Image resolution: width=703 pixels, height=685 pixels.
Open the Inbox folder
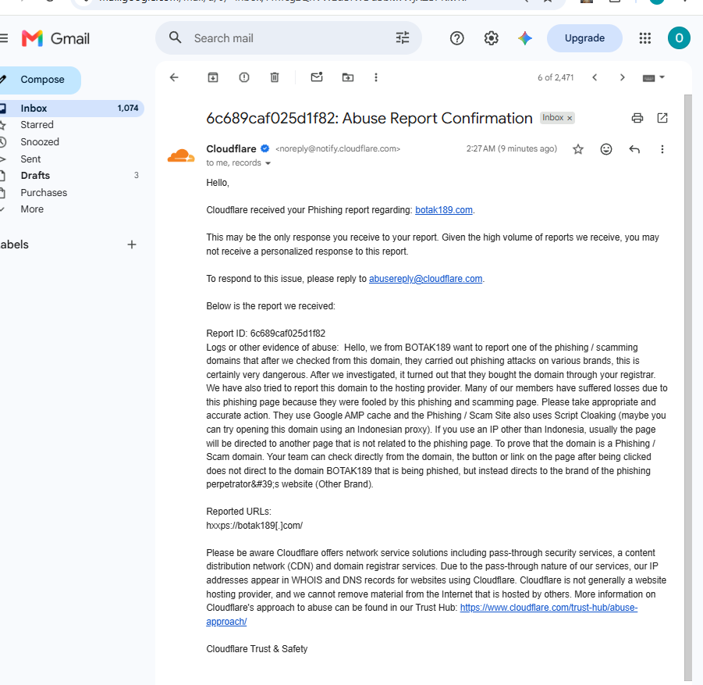pyautogui.click(x=70, y=109)
